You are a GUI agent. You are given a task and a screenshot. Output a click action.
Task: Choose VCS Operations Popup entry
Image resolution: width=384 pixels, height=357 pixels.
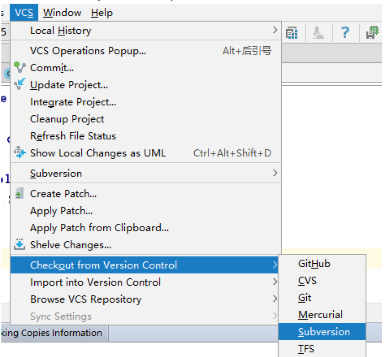146,51
